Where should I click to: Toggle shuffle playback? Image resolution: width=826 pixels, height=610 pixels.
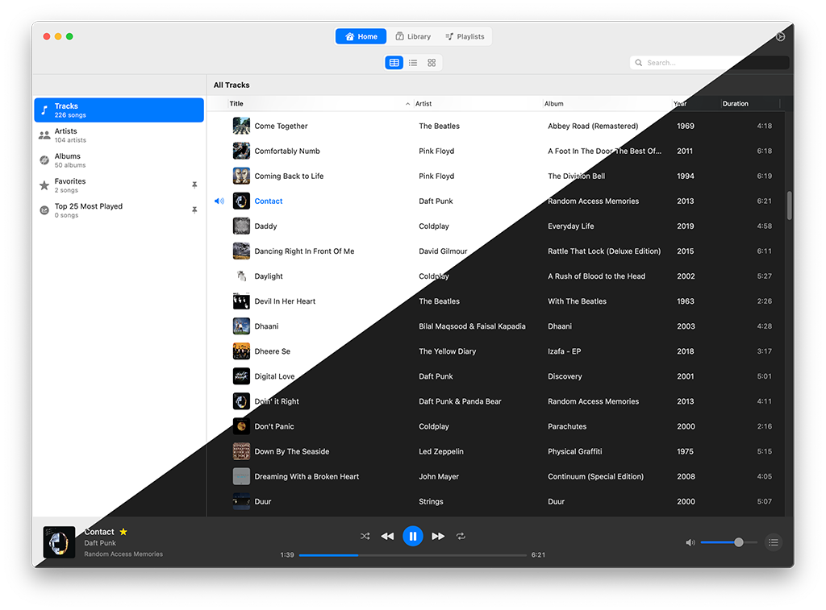coord(365,536)
